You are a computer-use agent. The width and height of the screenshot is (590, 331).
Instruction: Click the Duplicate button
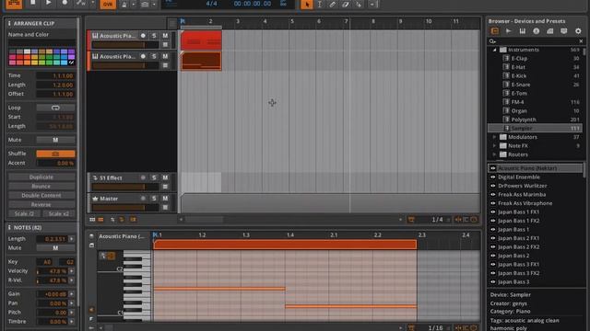point(41,177)
